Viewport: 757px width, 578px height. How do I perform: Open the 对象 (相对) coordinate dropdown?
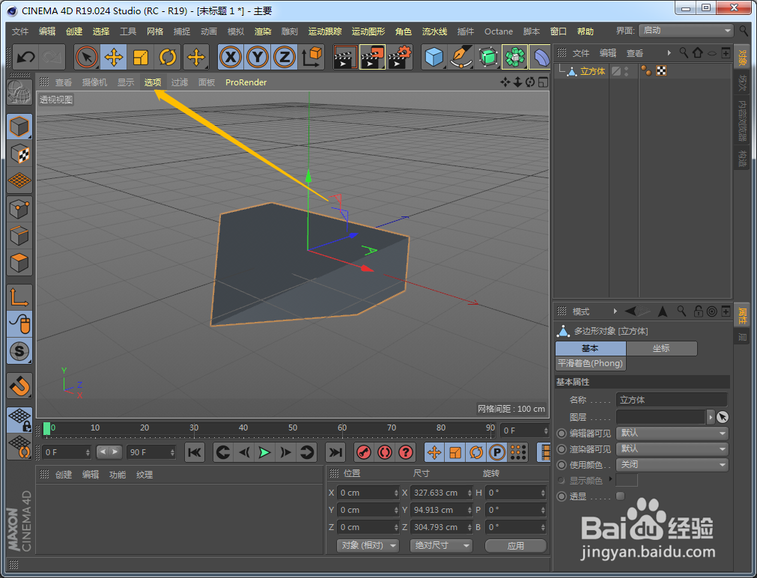pos(368,546)
